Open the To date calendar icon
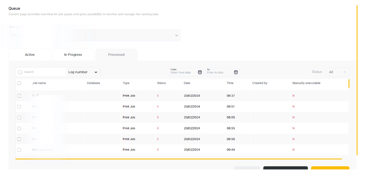Viewport: 366px width, 173px height. pyautogui.click(x=236, y=72)
